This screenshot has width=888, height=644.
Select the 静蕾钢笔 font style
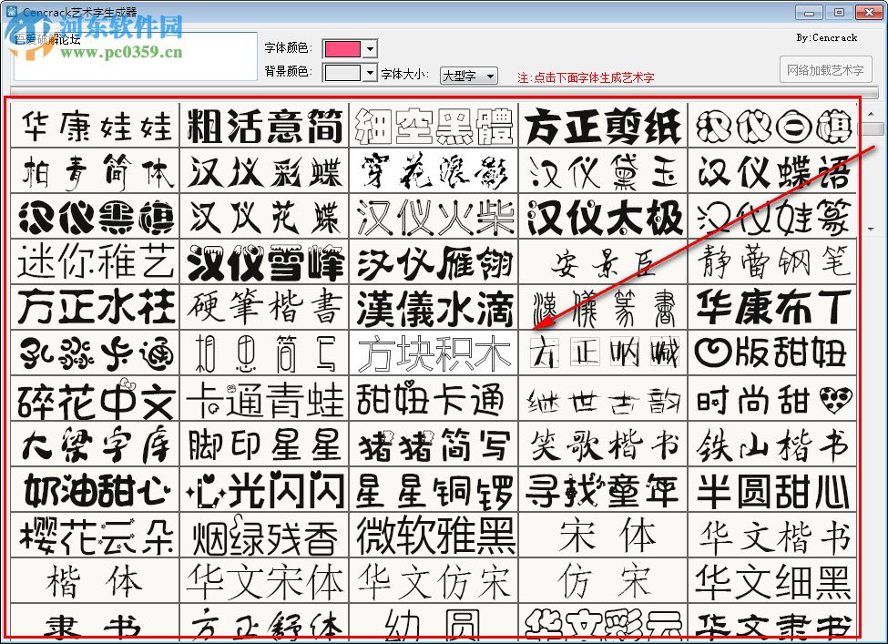773,261
